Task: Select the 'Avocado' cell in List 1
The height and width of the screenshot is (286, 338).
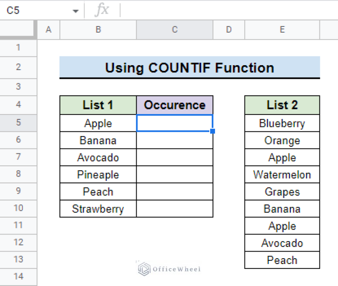Action: coord(98,157)
